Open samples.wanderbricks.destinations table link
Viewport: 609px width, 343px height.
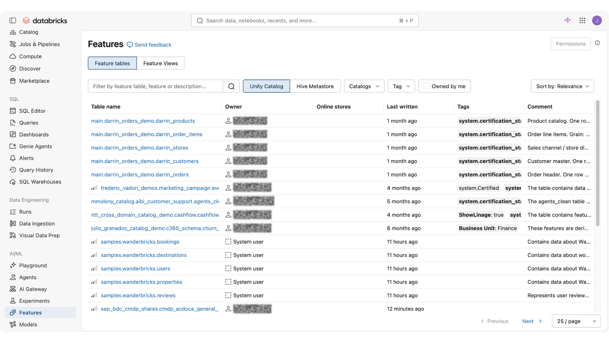click(144, 255)
